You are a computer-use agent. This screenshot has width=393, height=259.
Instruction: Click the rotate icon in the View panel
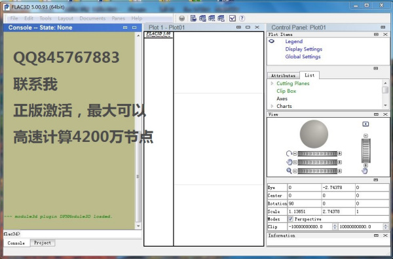[x=289, y=154]
